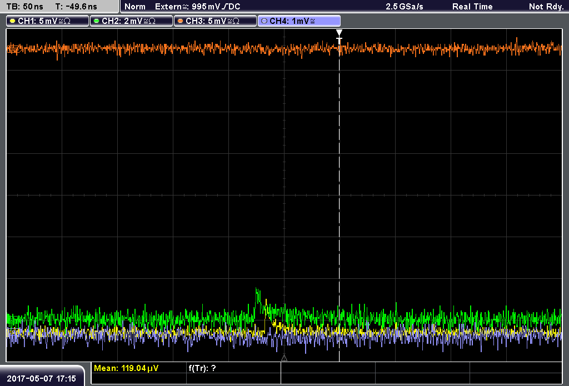The image size is (569, 386).
Task: Click the trigger position T marker at top
Action: [340, 37]
